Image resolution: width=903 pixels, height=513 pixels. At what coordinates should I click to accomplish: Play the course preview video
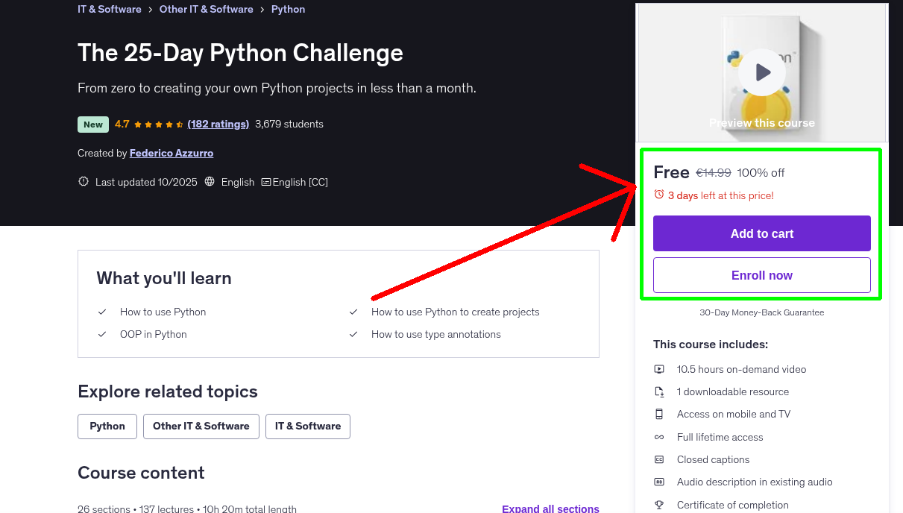tap(761, 72)
